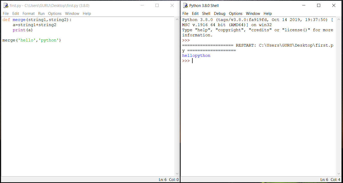Image resolution: width=343 pixels, height=183 pixels.
Task: Open the Edit menu in first.py editor
Action: [16, 13]
